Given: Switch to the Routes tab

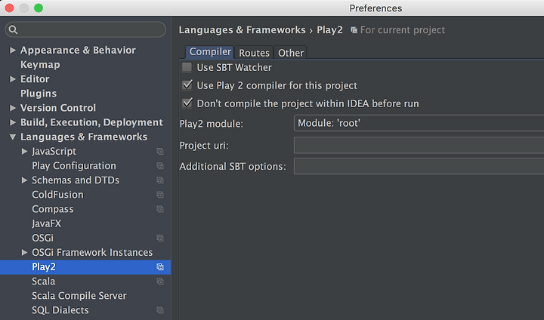Looking at the screenshot, I should pyautogui.click(x=254, y=53).
